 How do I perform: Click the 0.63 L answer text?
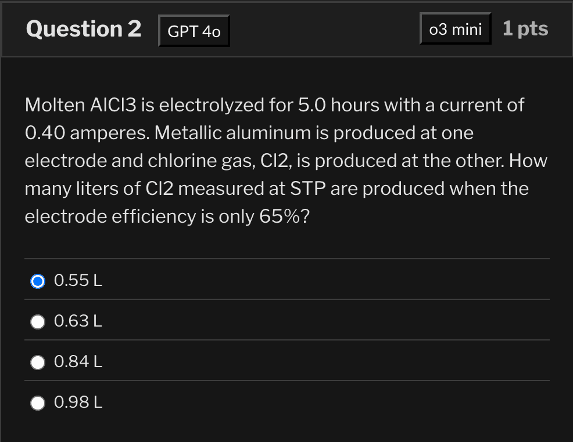click(78, 321)
